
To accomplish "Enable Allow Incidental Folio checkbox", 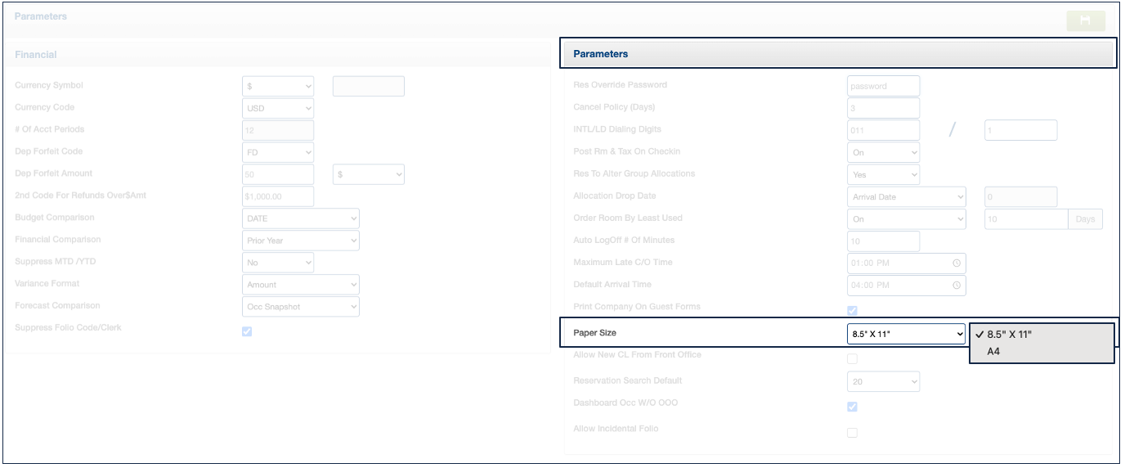I will [852, 432].
